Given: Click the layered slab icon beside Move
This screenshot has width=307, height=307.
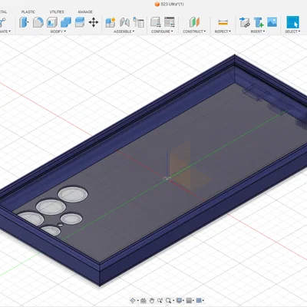Looking at the screenshot, I should [x=80, y=22].
